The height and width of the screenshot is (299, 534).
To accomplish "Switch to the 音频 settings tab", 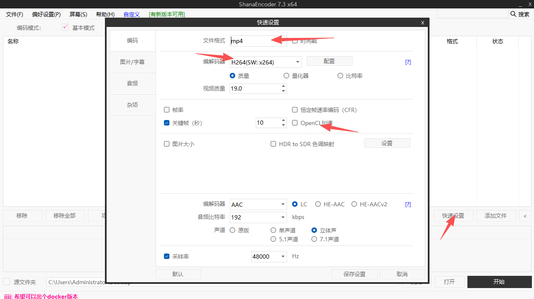I will 132,83.
